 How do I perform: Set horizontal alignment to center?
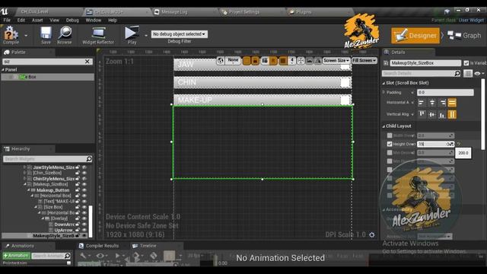[432, 103]
